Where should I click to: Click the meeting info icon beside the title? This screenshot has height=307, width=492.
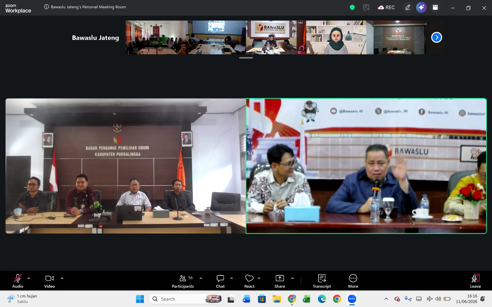[x=46, y=7]
